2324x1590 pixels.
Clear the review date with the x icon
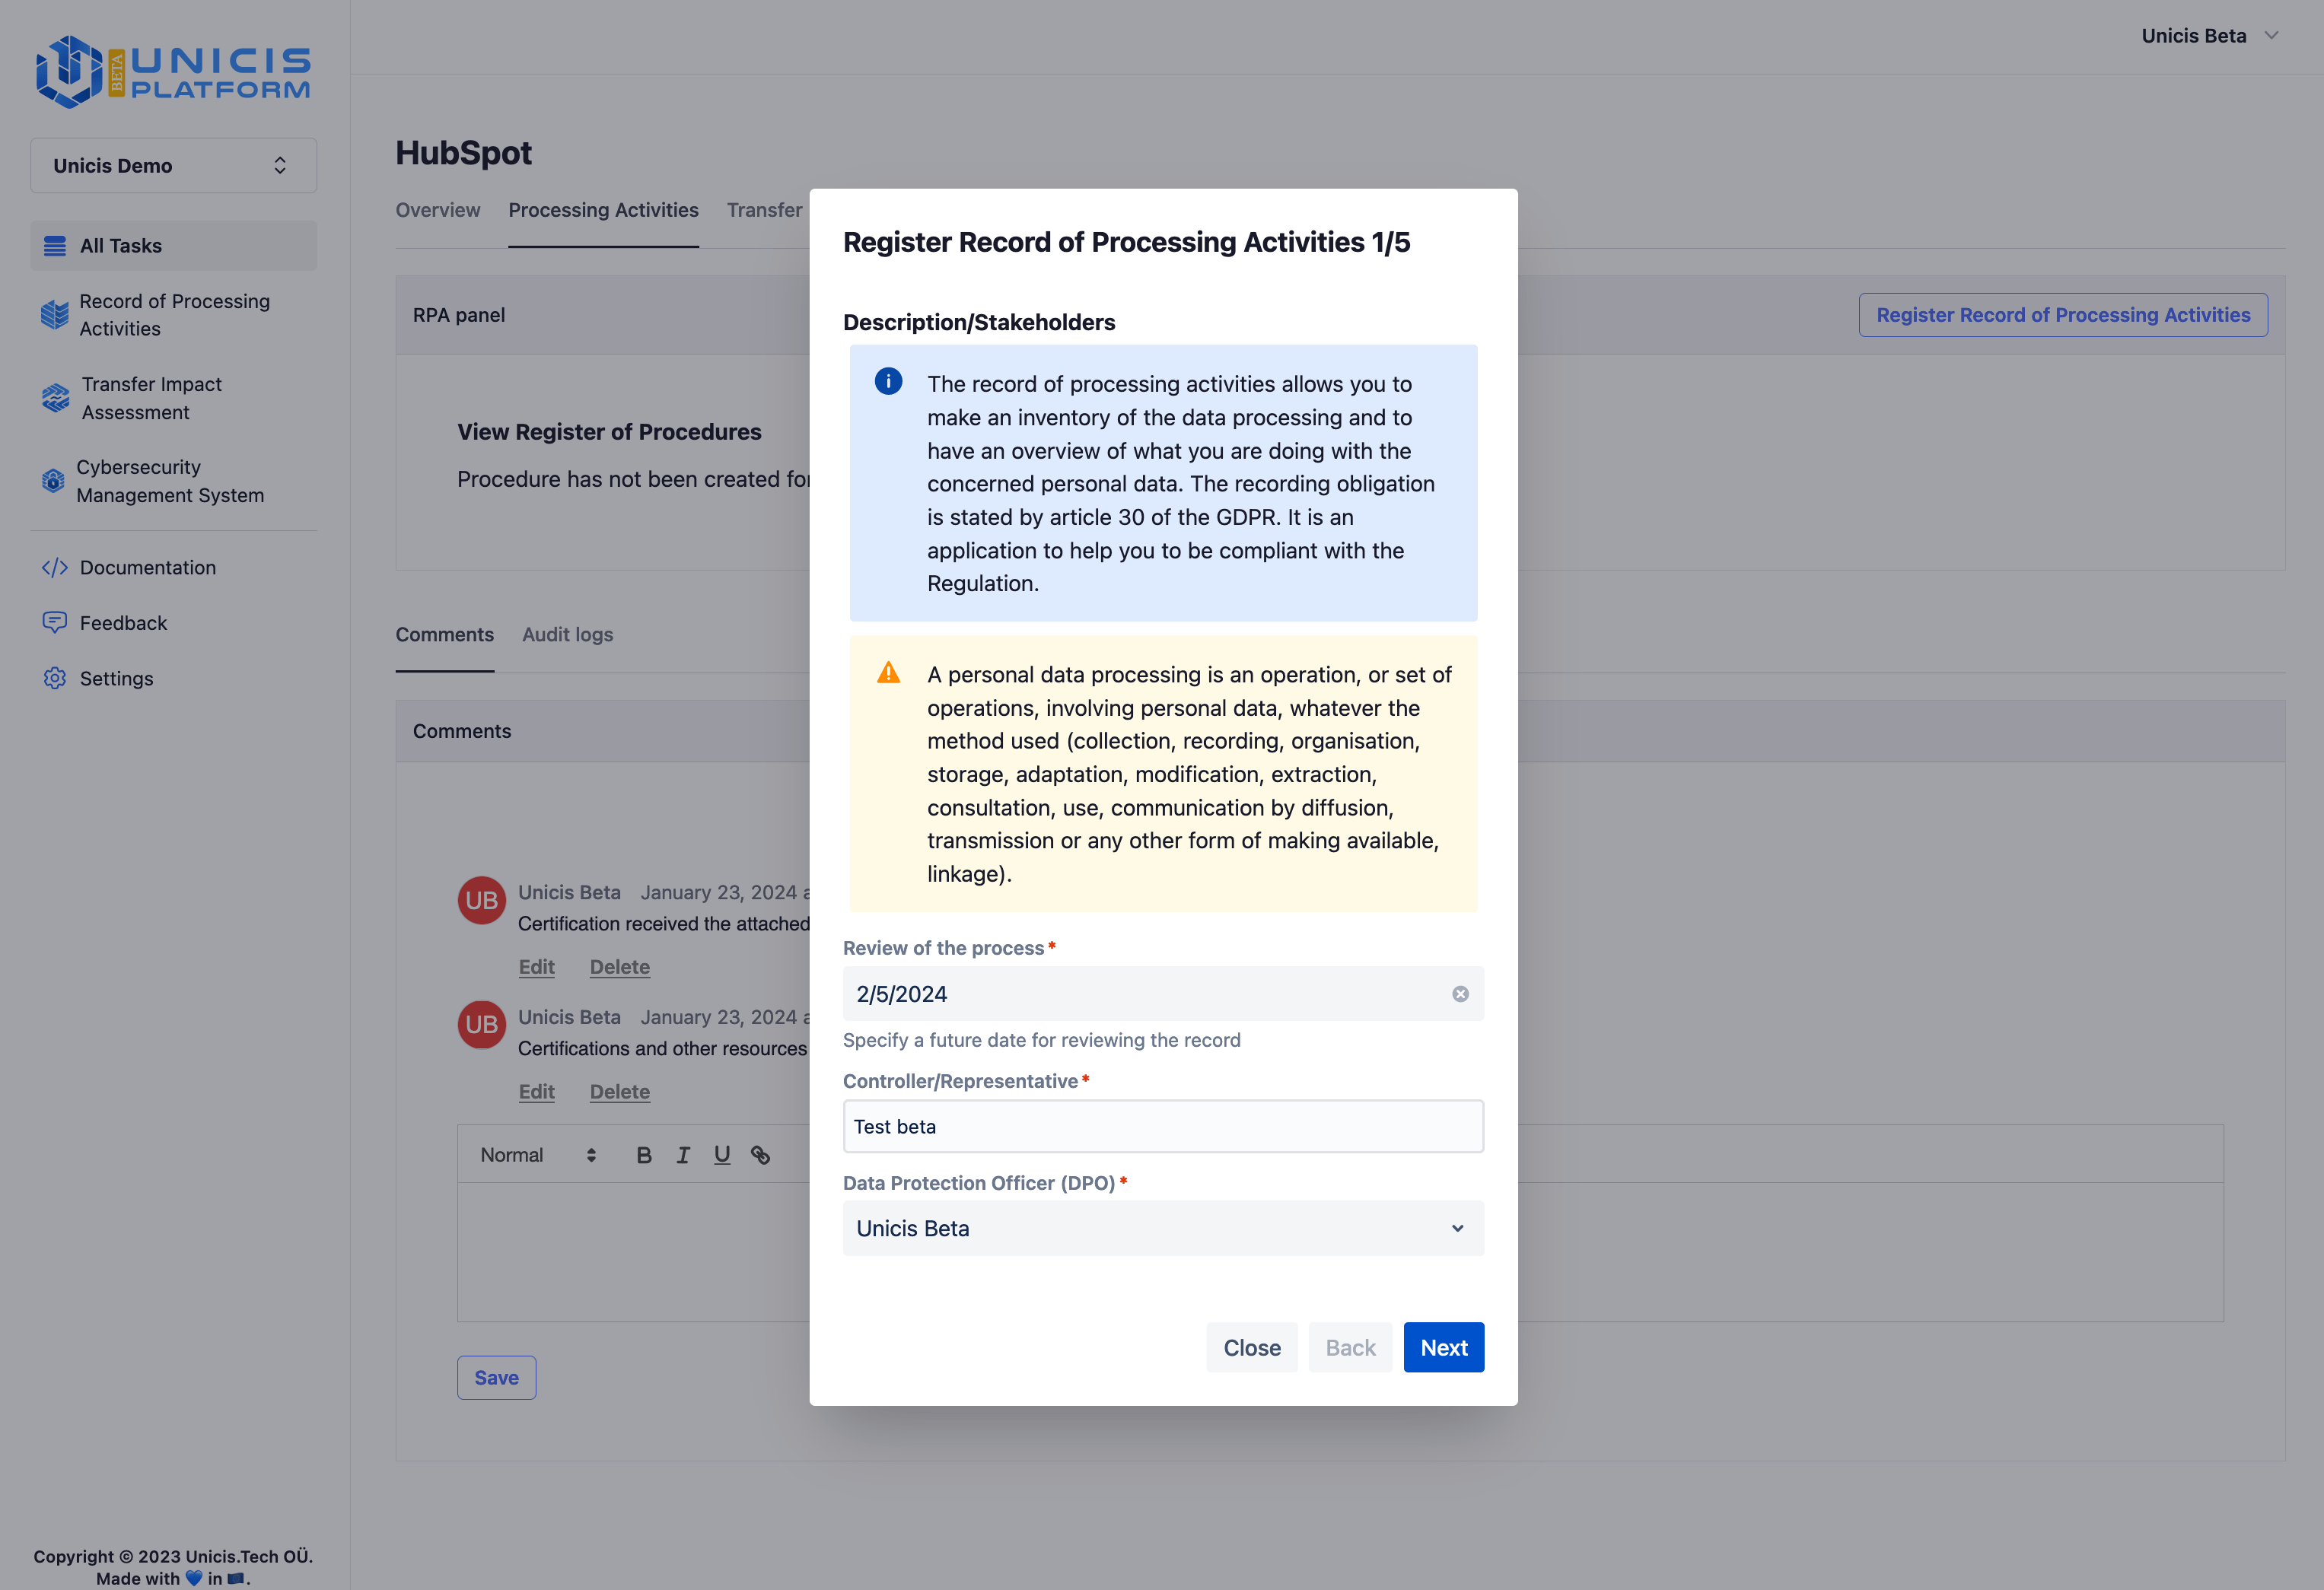click(1460, 994)
